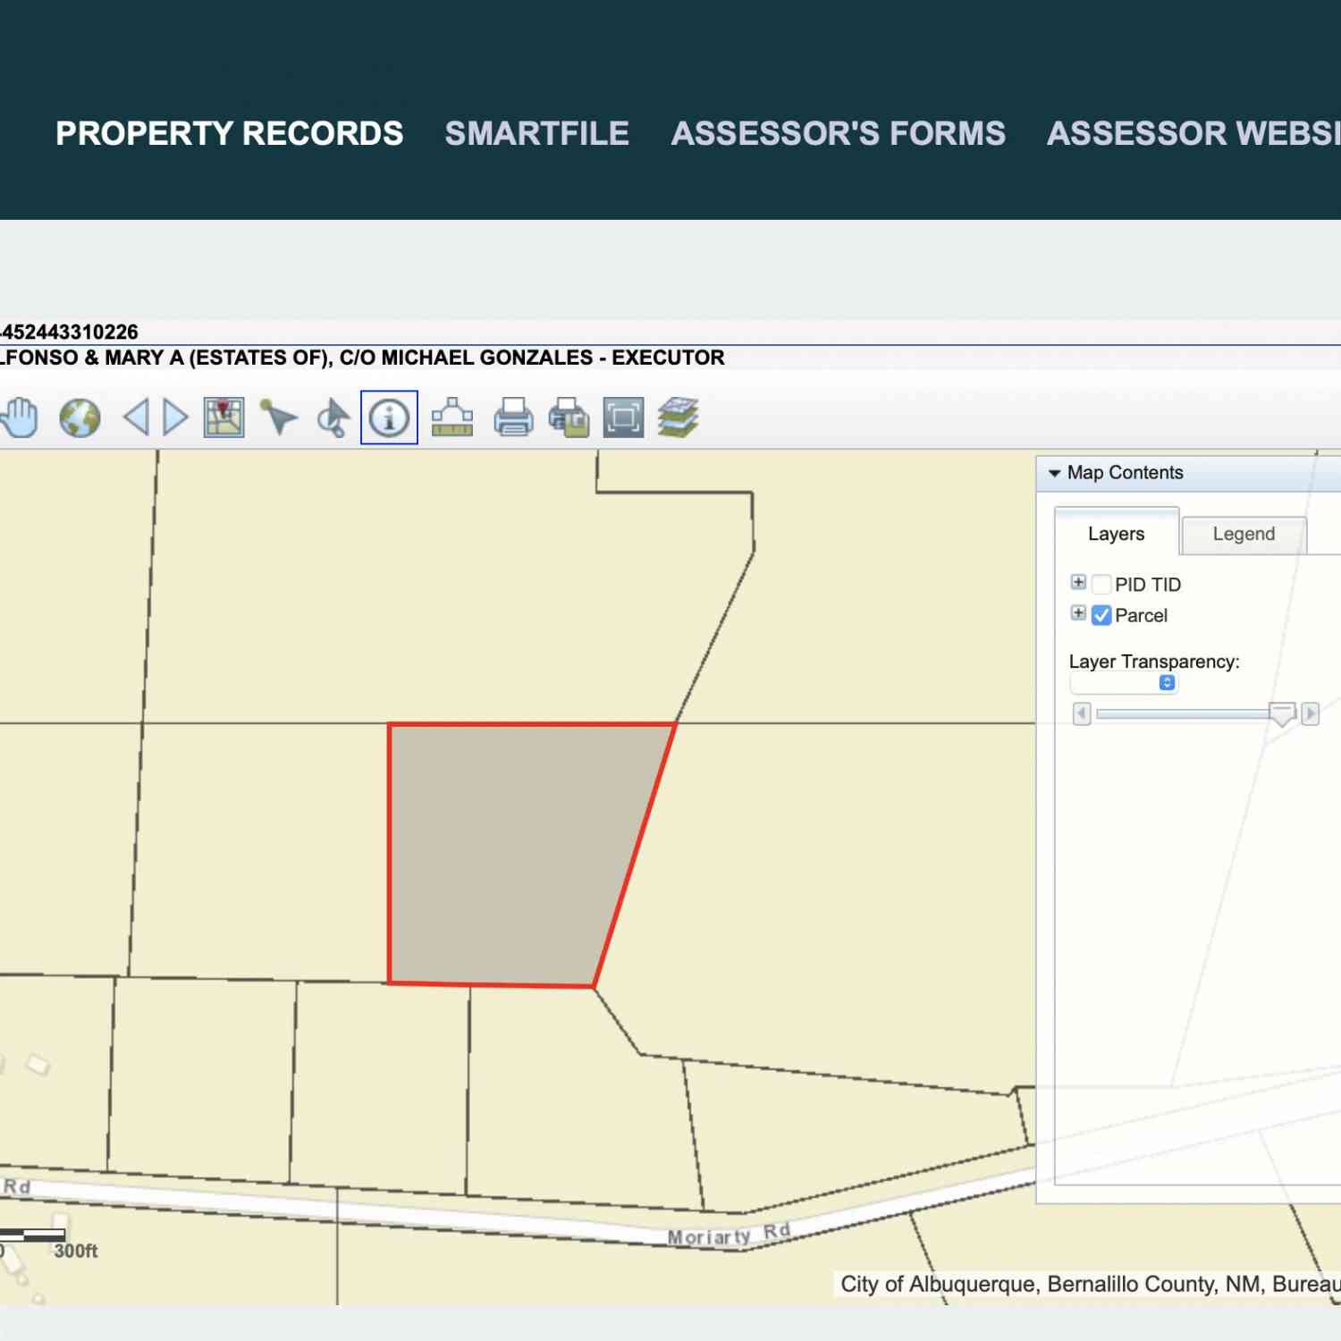Viewport: 1341px width, 1341px height.
Task: Open the map layers stack icon
Action: pyautogui.click(x=679, y=417)
